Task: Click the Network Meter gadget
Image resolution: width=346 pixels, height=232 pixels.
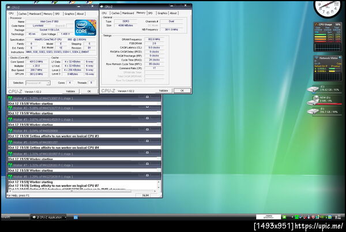Action: (x=329, y=69)
